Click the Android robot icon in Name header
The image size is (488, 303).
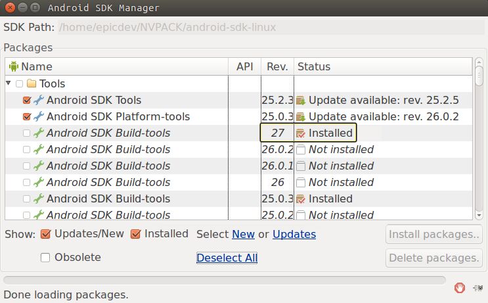click(13, 66)
